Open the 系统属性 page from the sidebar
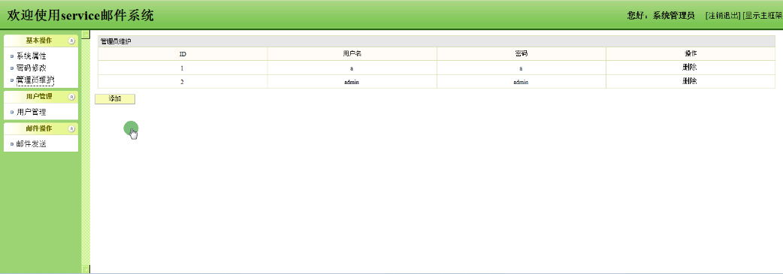783x274 pixels. point(31,56)
